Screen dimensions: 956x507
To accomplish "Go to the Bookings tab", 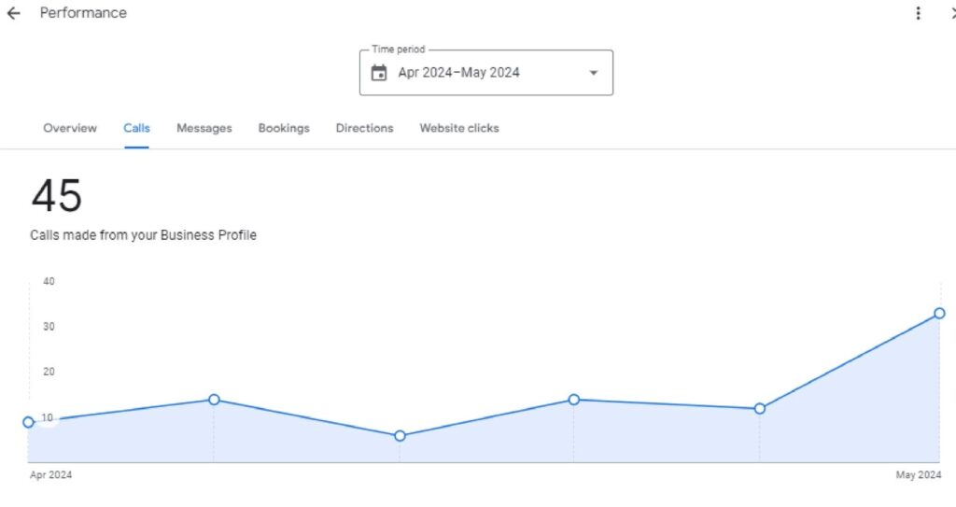I will 284,128.
